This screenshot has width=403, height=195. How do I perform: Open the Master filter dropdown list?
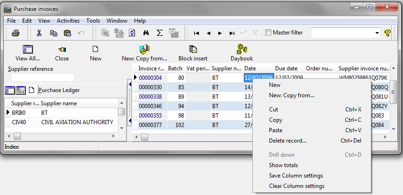tap(377, 33)
